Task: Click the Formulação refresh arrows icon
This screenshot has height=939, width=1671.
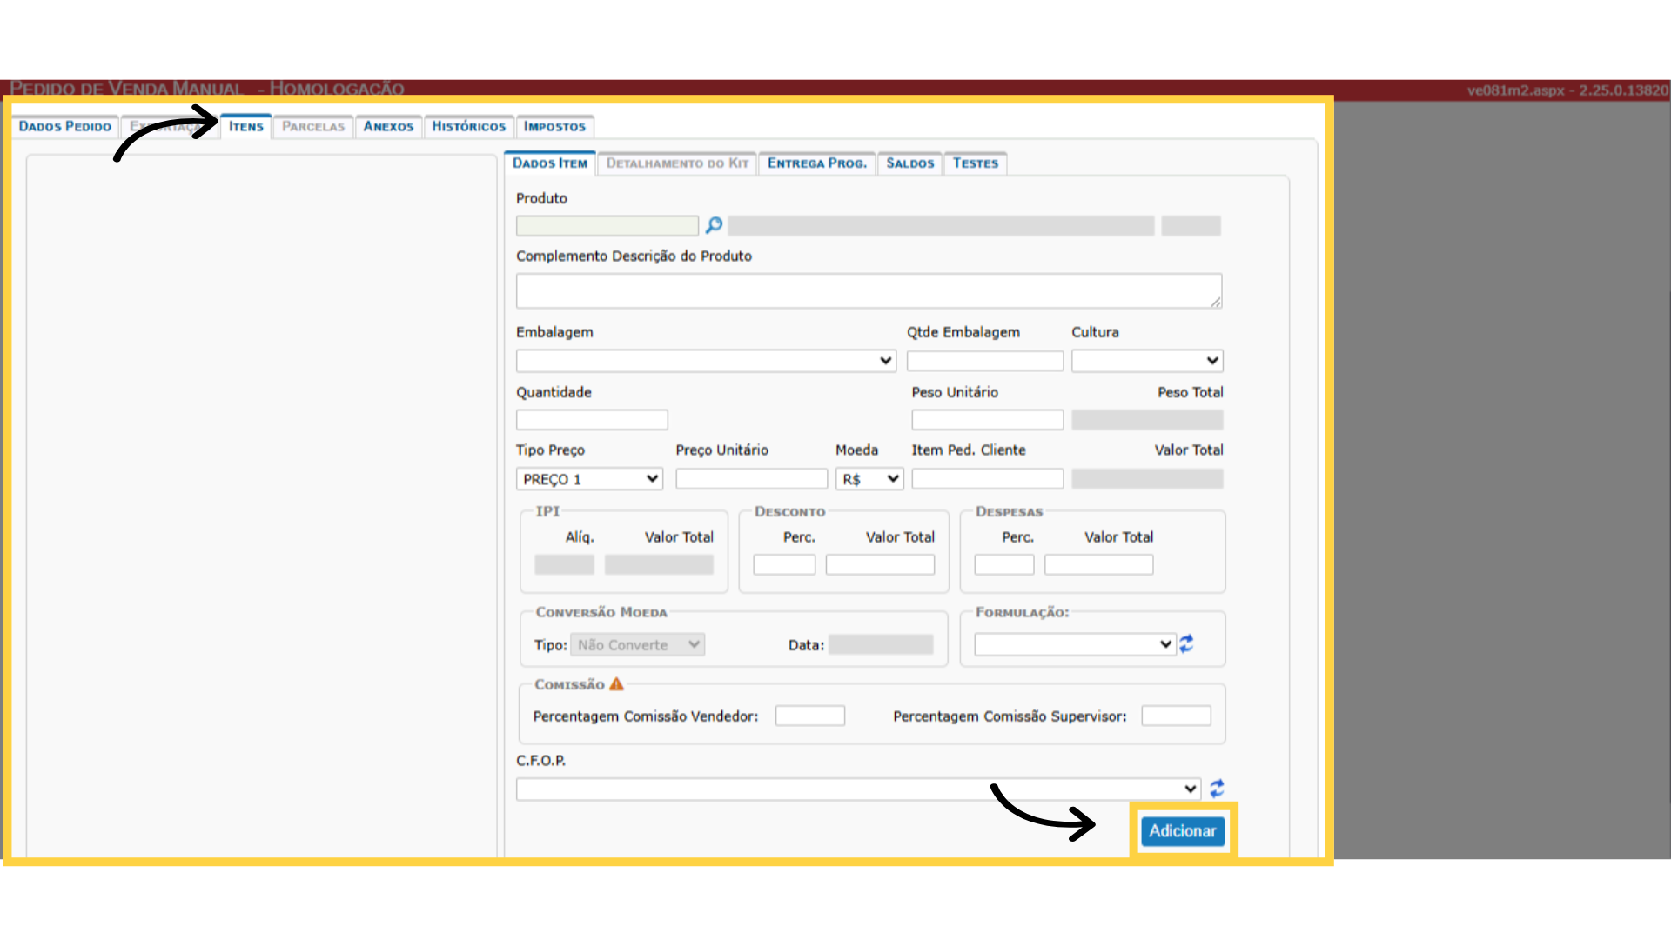Action: point(1186,644)
